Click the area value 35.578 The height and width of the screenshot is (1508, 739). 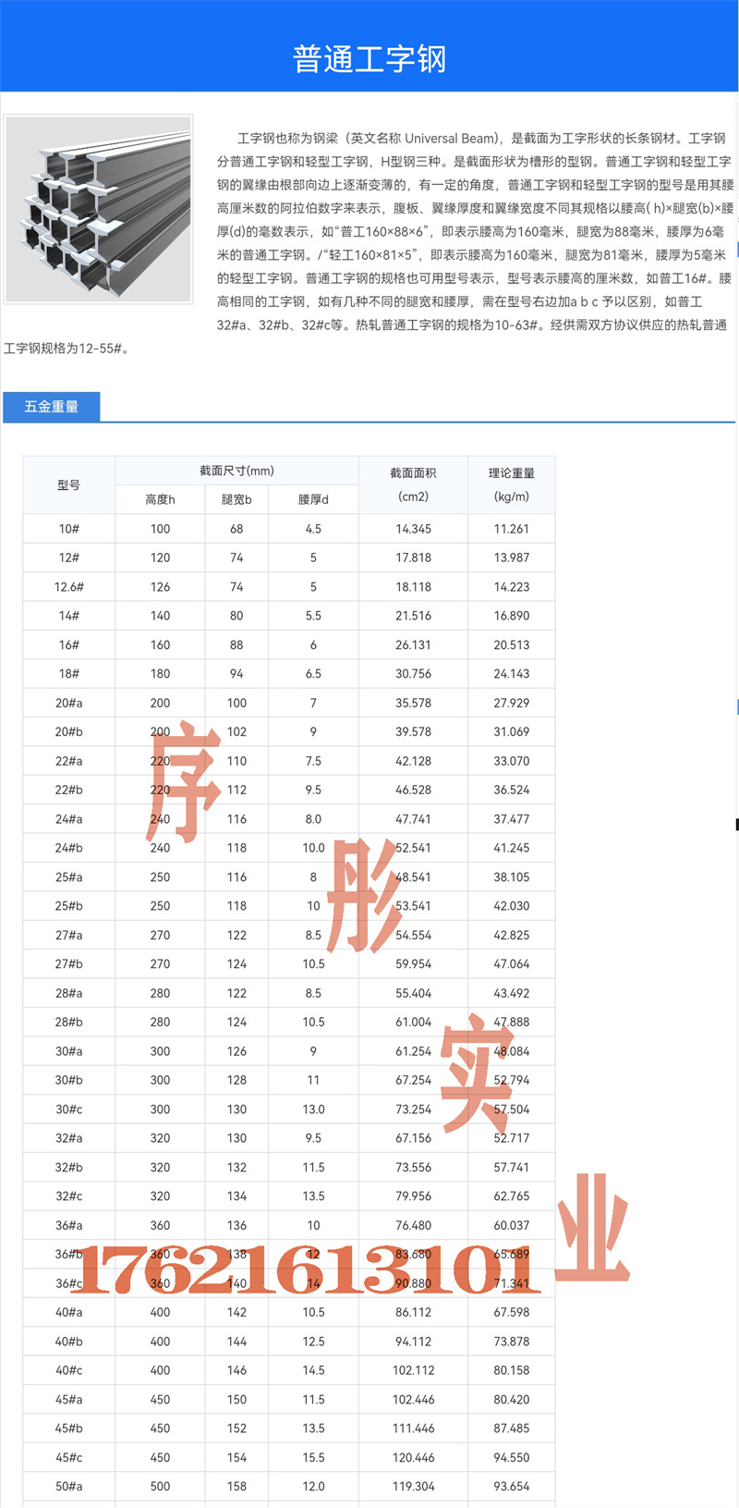click(x=413, y=703)
